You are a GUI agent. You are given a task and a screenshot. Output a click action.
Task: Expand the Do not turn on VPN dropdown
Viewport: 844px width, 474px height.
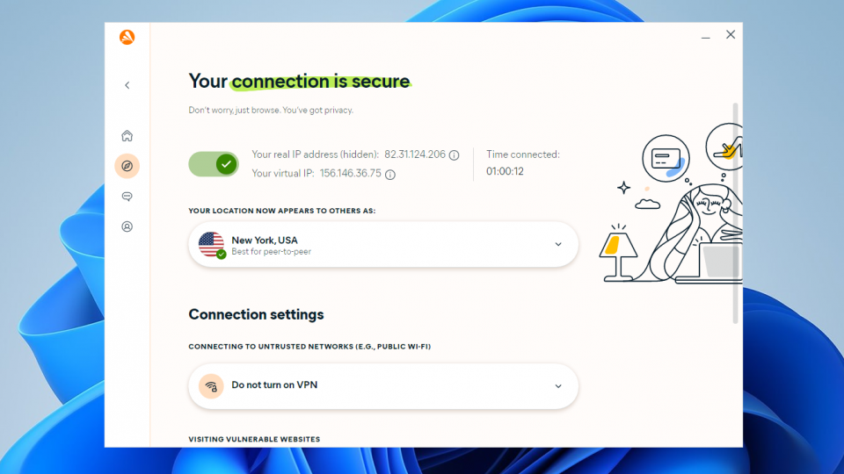(383, 386)
